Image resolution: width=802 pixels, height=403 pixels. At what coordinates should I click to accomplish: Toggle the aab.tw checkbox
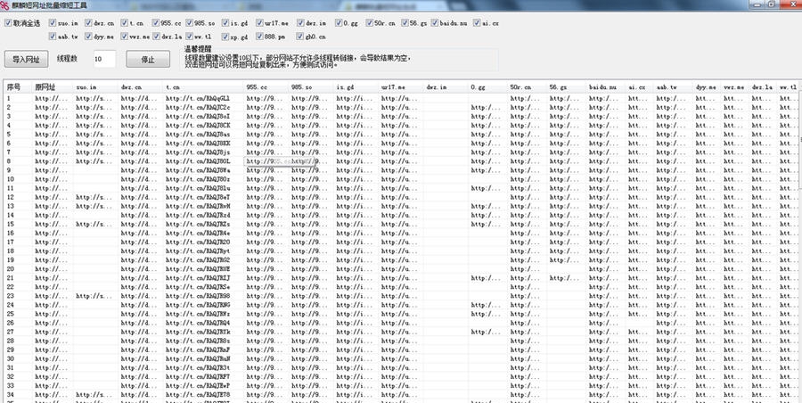53,37
